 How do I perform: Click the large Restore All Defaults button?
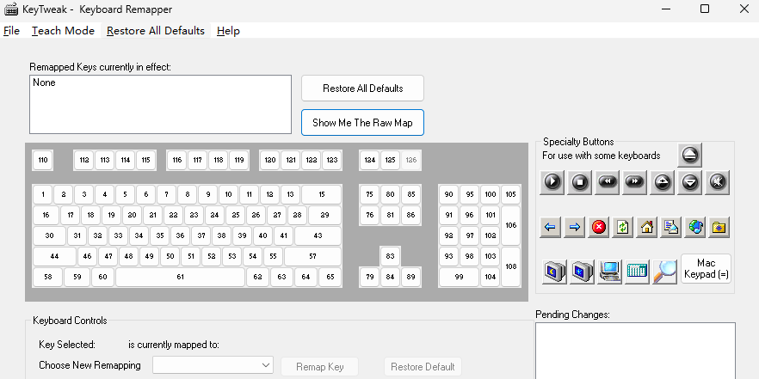tap(362, 89)
